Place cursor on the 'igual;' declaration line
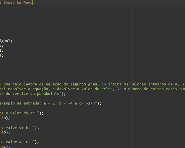The image size is (185, 148). pyautogui.click(x=6, y=41)
